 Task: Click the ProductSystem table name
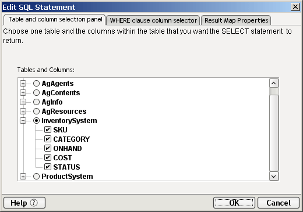click(x=67, y=177)
